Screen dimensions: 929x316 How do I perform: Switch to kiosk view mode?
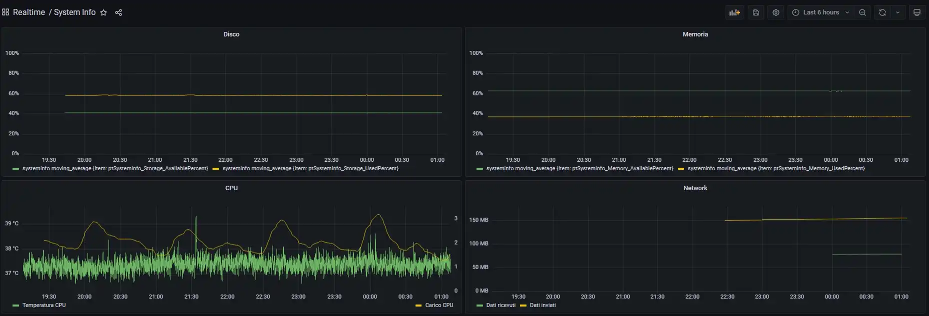[x=917, y=12]
